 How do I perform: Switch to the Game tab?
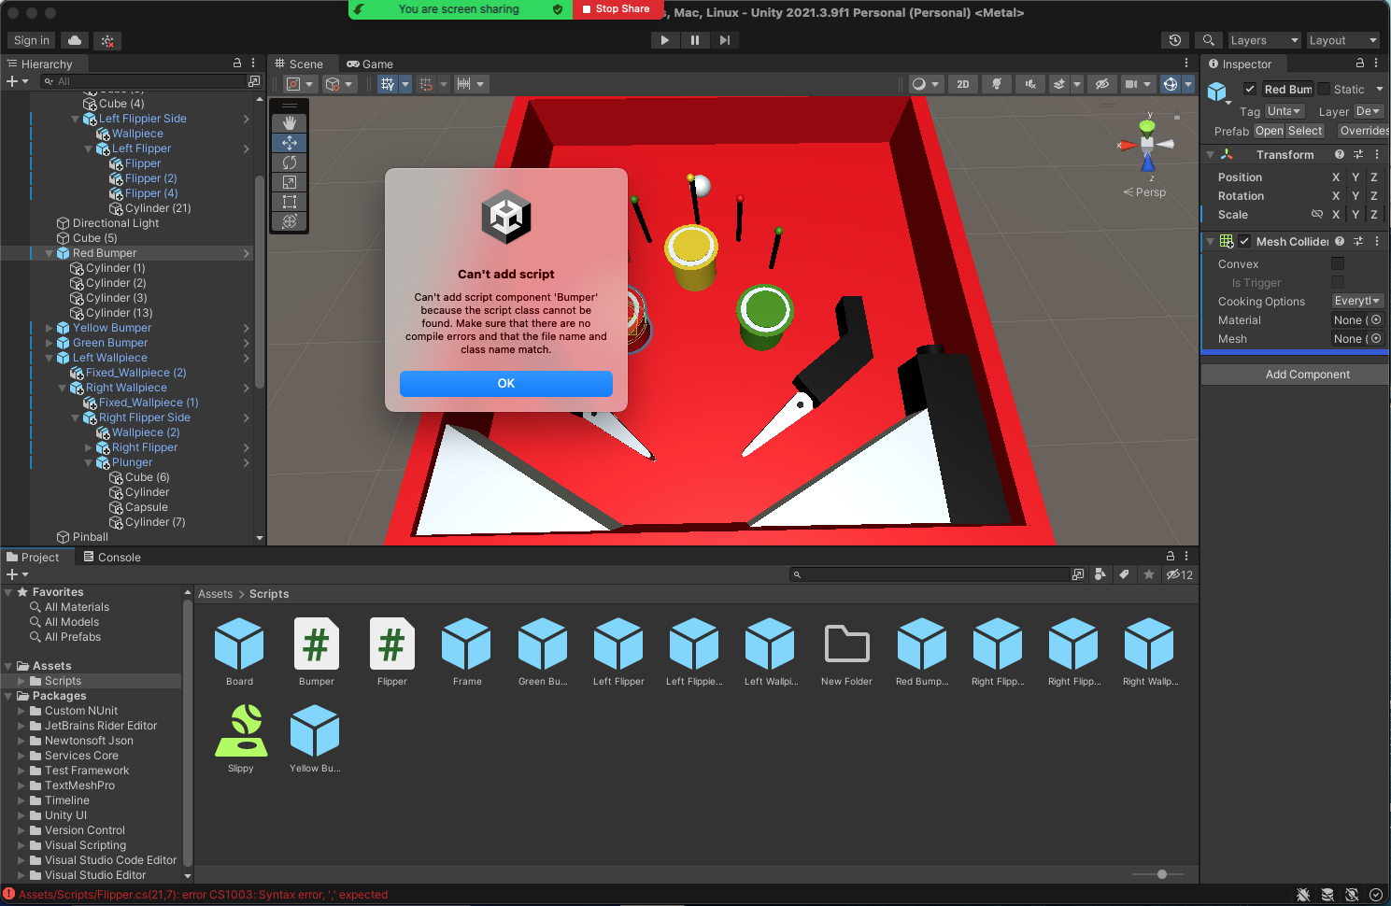click(x=370, y=64)
